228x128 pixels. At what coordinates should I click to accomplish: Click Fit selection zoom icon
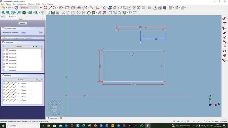[8, 13]
